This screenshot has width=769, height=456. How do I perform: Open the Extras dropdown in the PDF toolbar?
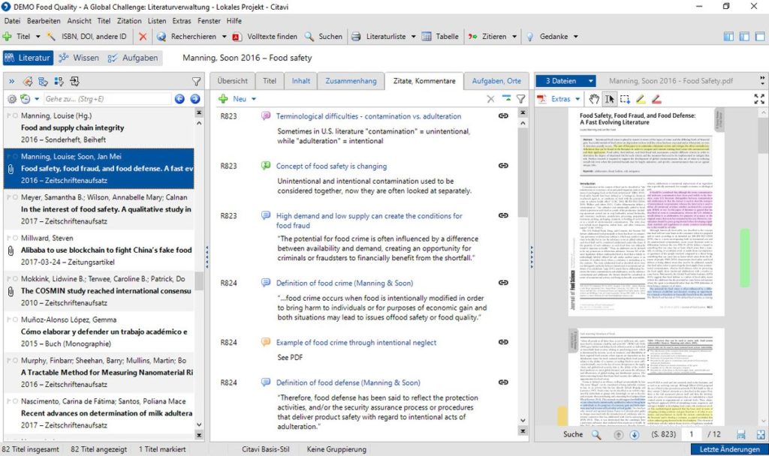561,98
